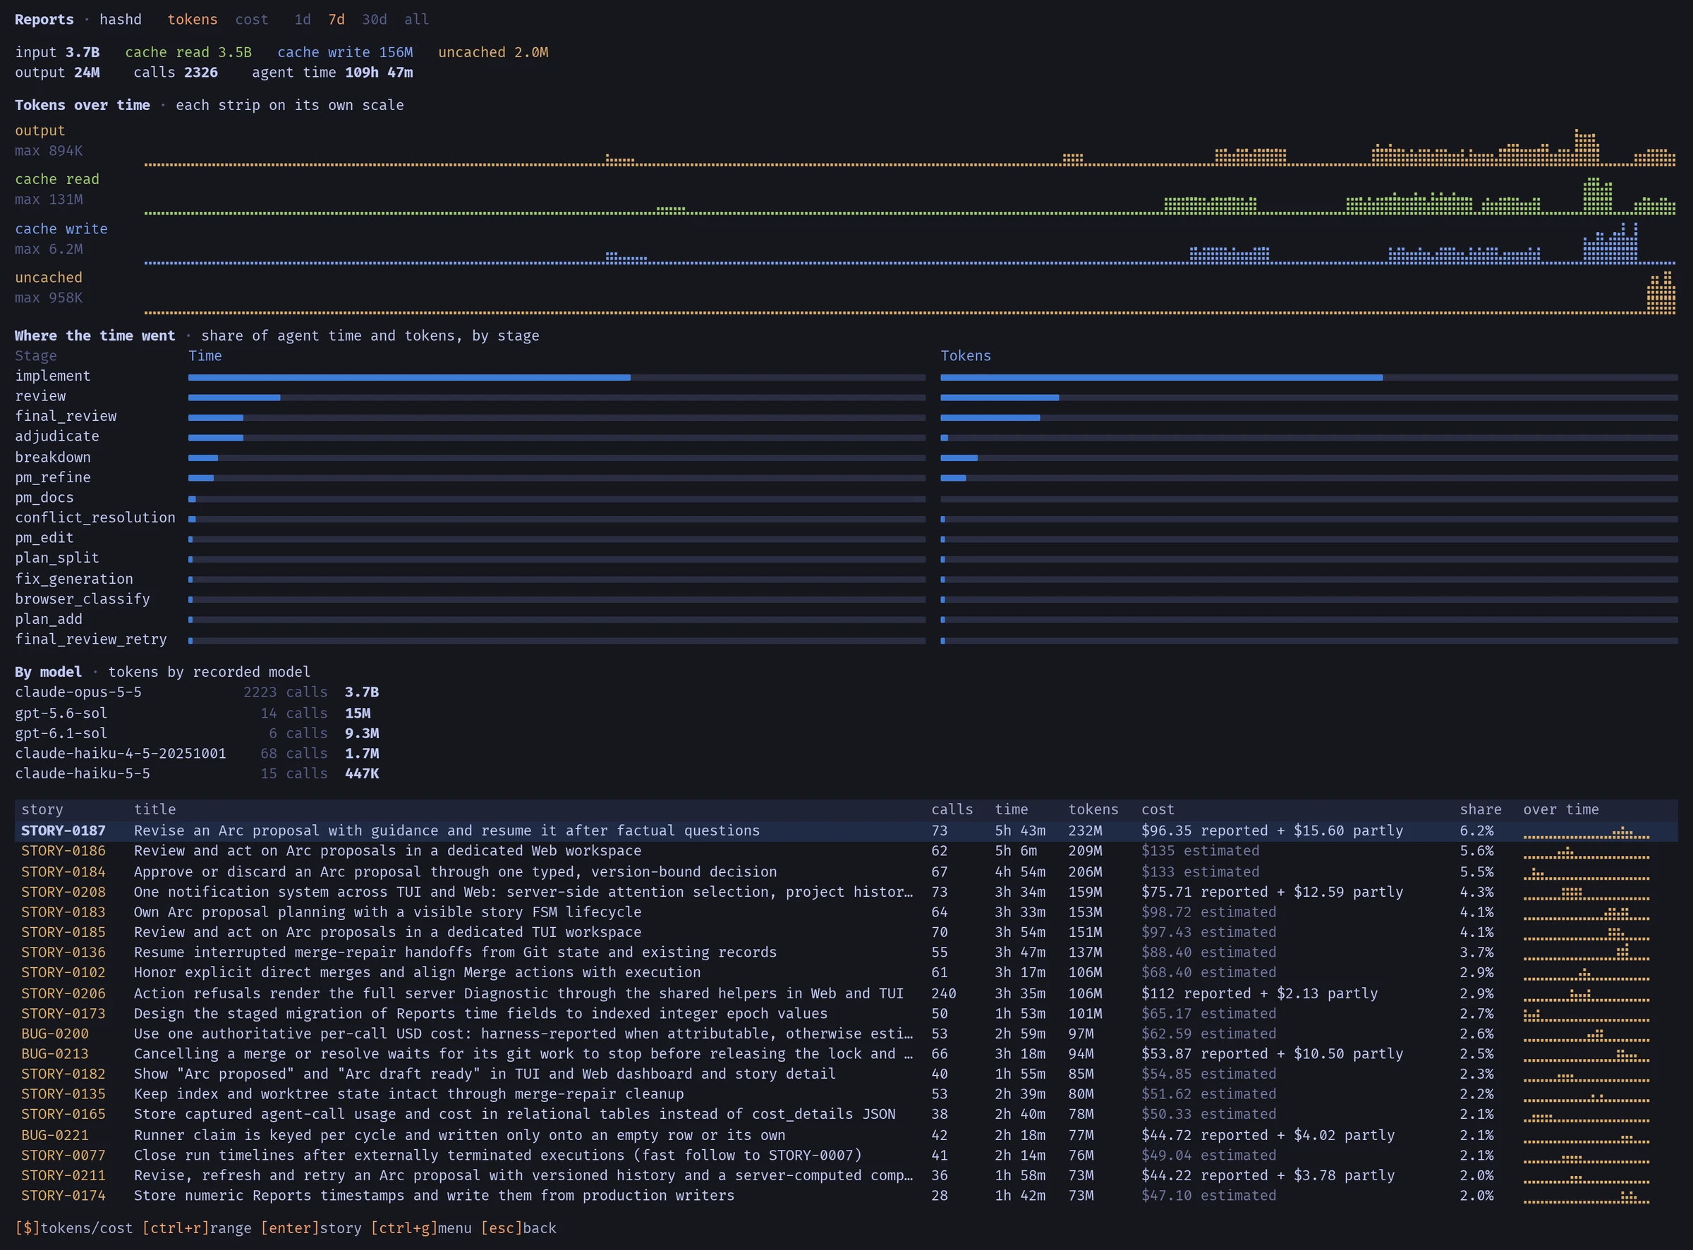
Task: Click the share column header
Action: 1480,809
